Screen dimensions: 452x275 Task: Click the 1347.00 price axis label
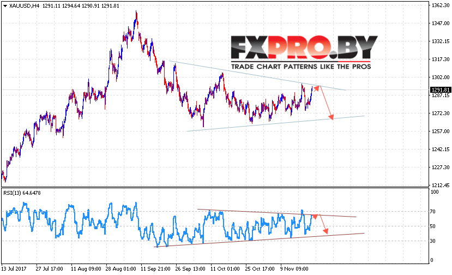click(440, 23)
